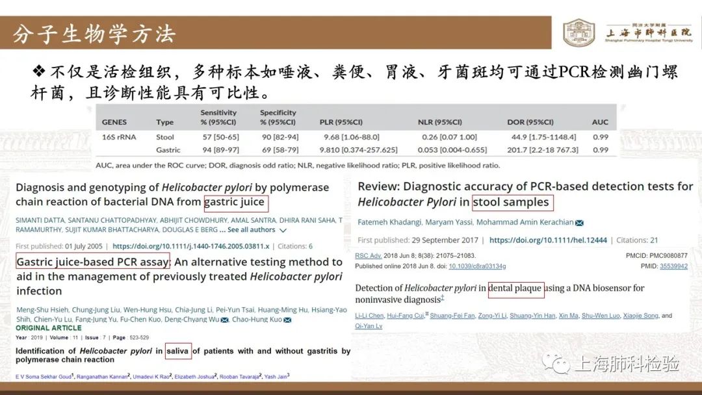The height and width of the screenshot is (395, 702).
Task: Open the j.1440-1746.2005.03811.x DOI link
Action: click(190, 247)
